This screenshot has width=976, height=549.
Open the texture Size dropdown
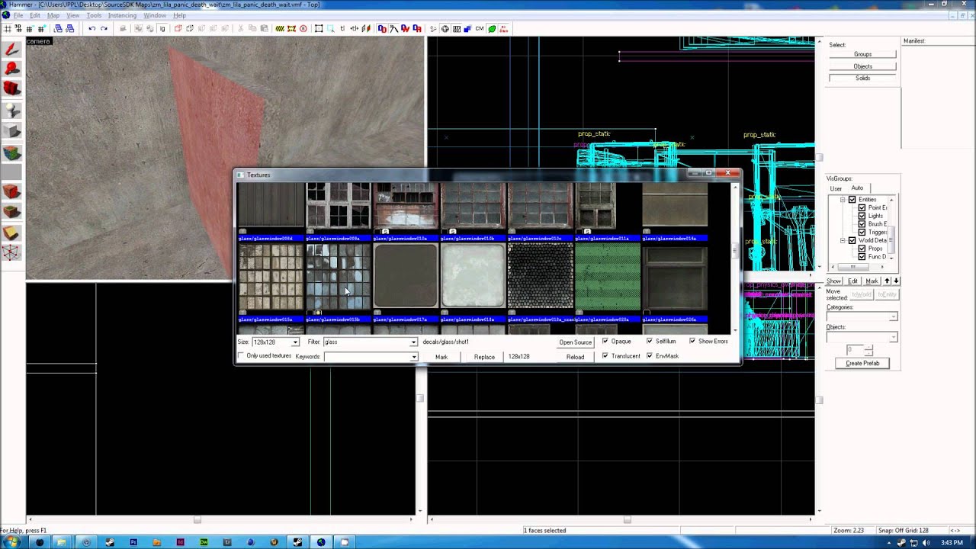(294, 342)
